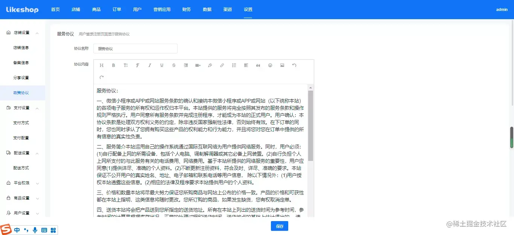Open Sogou IME toolbox grid icon

tap(53, 230)
